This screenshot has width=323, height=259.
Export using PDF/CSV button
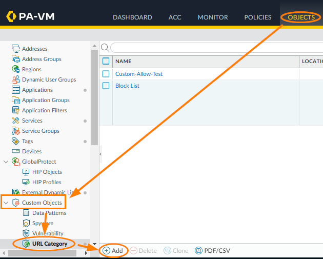[212, 251]
